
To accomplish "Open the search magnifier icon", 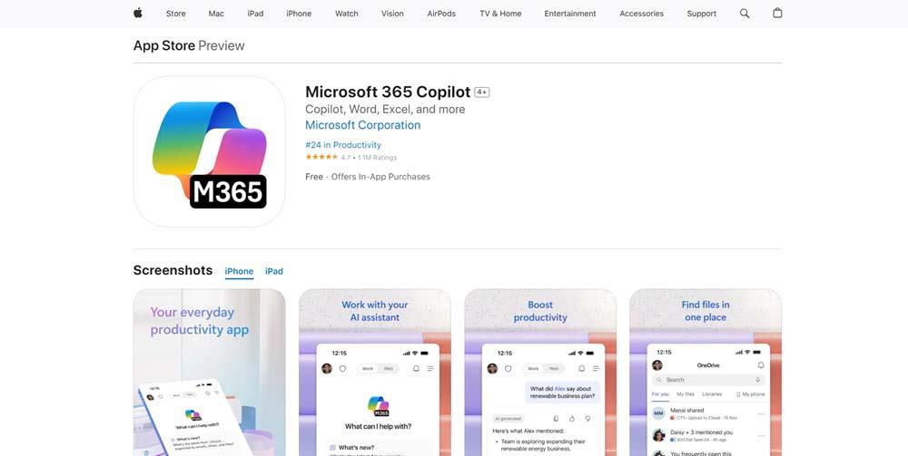I will point(745,14).
